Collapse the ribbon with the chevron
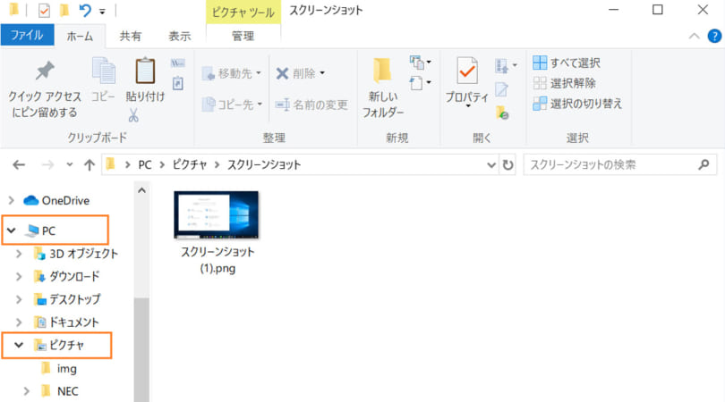 click(x=694, y=36)
